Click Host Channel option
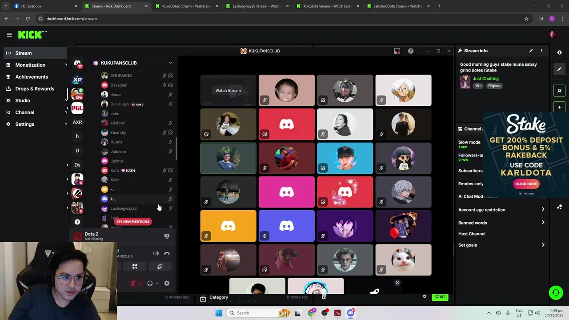 [472, 234]
